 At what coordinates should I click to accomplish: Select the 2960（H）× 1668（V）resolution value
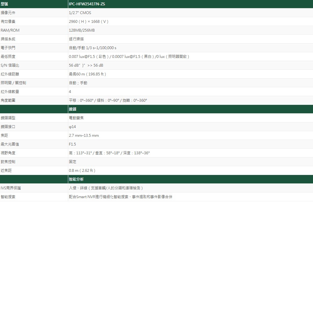(88, 21)
